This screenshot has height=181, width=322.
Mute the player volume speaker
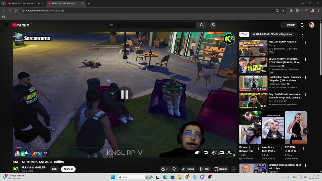point(26,153)
